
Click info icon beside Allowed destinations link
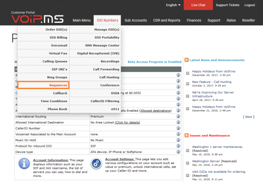178,111
